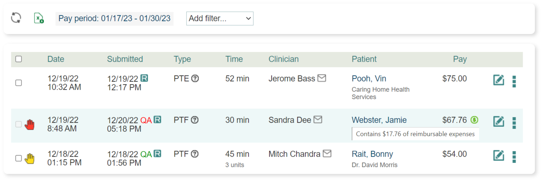The width and height of the screenshot is (542, 181).
Task: Click the yellow hand icon
Action: click(30, 158)
